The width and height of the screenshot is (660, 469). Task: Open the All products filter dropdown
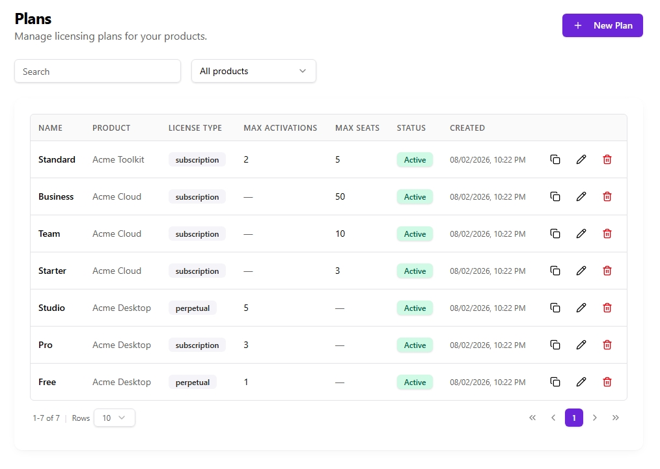click(253, 71)
